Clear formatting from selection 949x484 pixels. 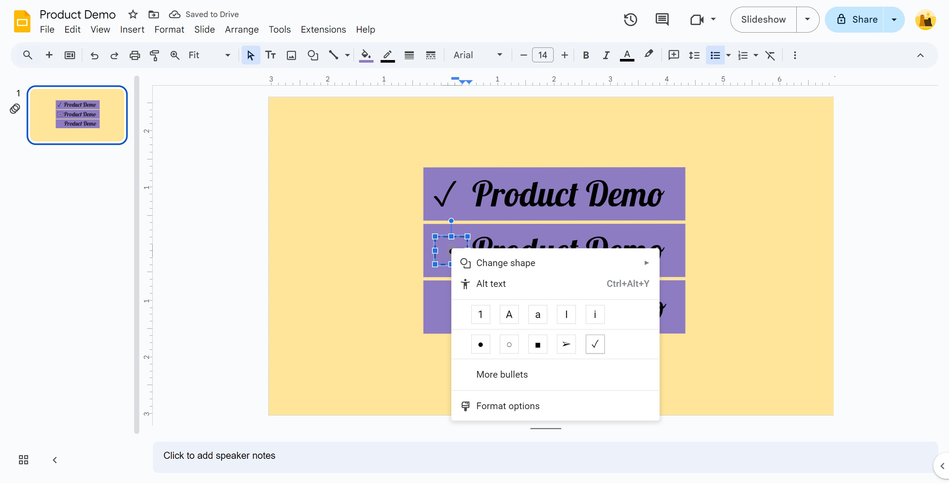point(770,55)
